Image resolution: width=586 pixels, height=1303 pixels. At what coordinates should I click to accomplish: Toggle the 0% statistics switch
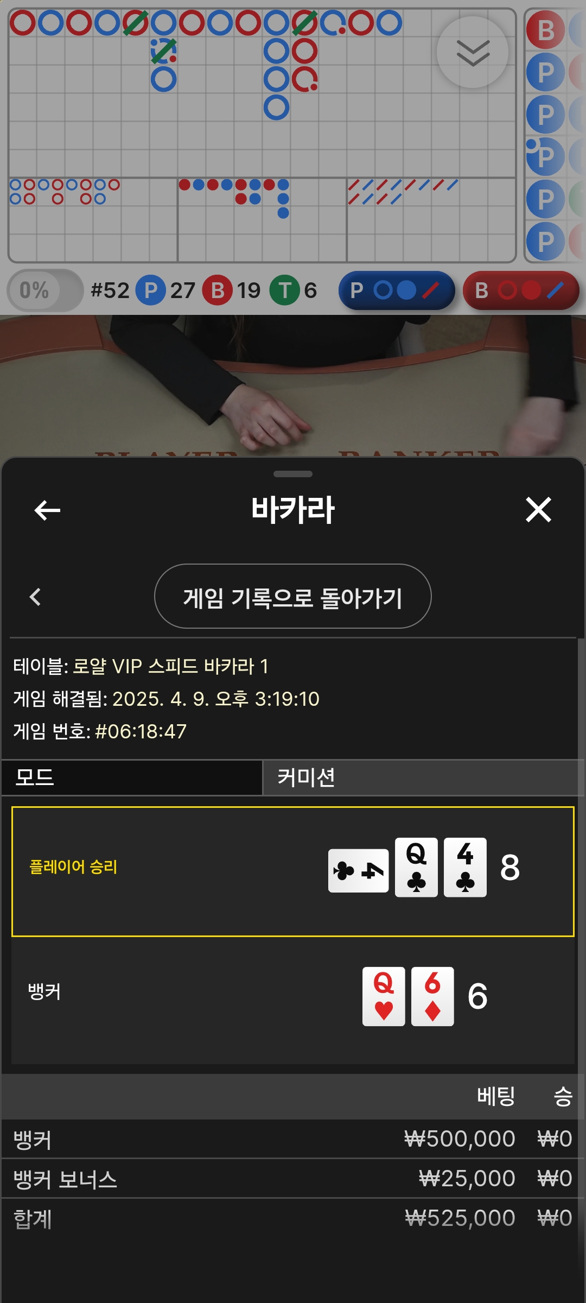pos(45,290)
